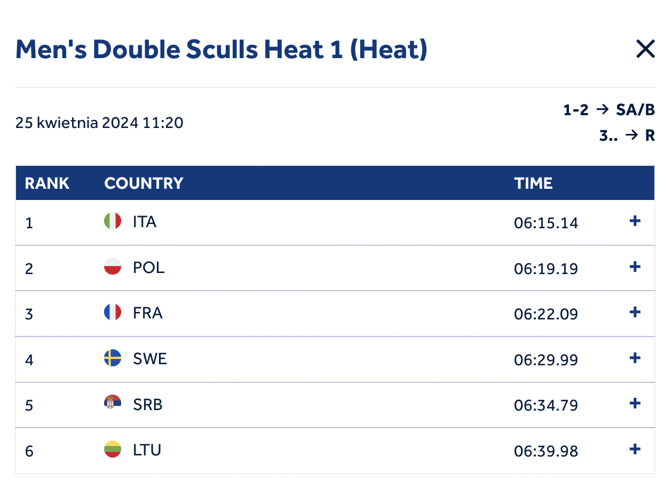The height and width of the screenshot is (481, 665).
Task: Select the POL country label
Action: click(x=149, y=267)
